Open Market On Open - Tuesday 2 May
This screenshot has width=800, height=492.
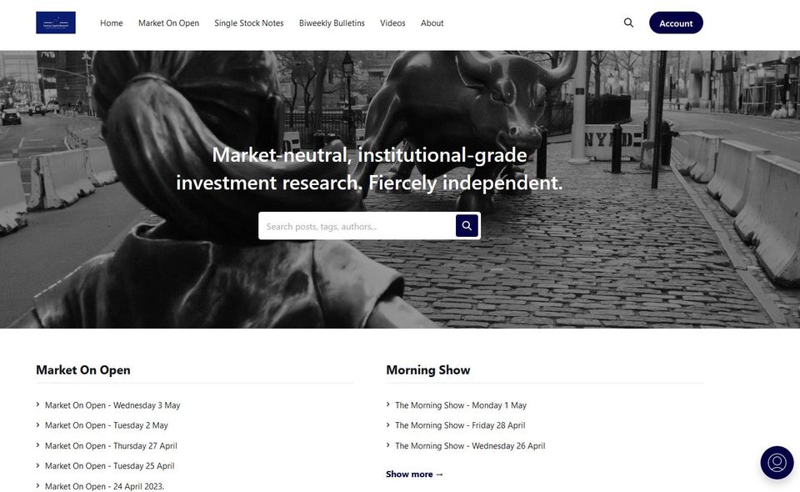click(x=106, y=425)
